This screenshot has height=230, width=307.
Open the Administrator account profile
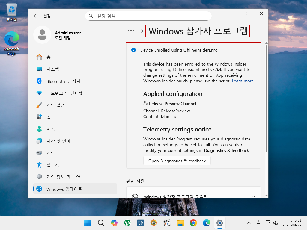point(58,35)
